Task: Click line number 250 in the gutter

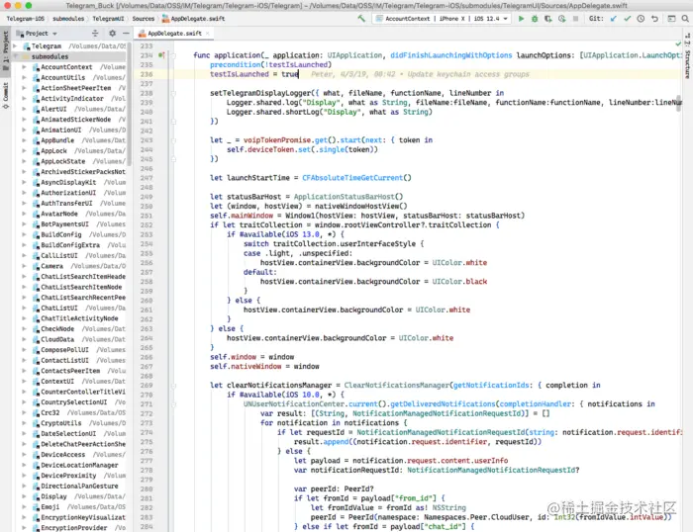Action: click(147, 207)
